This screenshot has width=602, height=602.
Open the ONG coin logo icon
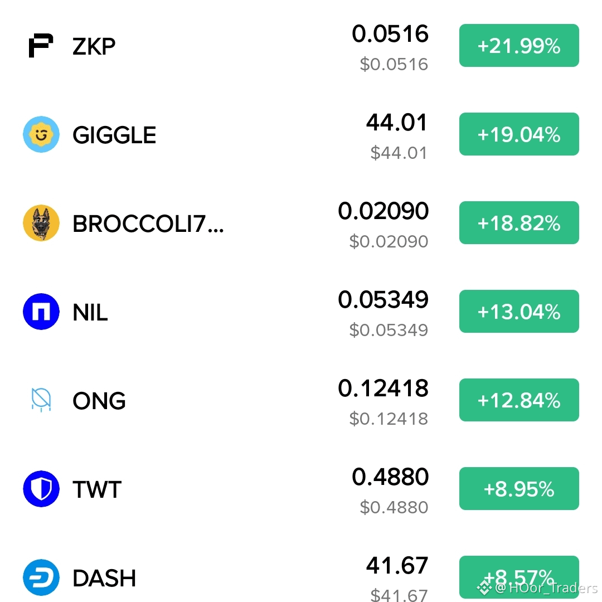pyautogui.click(x=41, y=400)
